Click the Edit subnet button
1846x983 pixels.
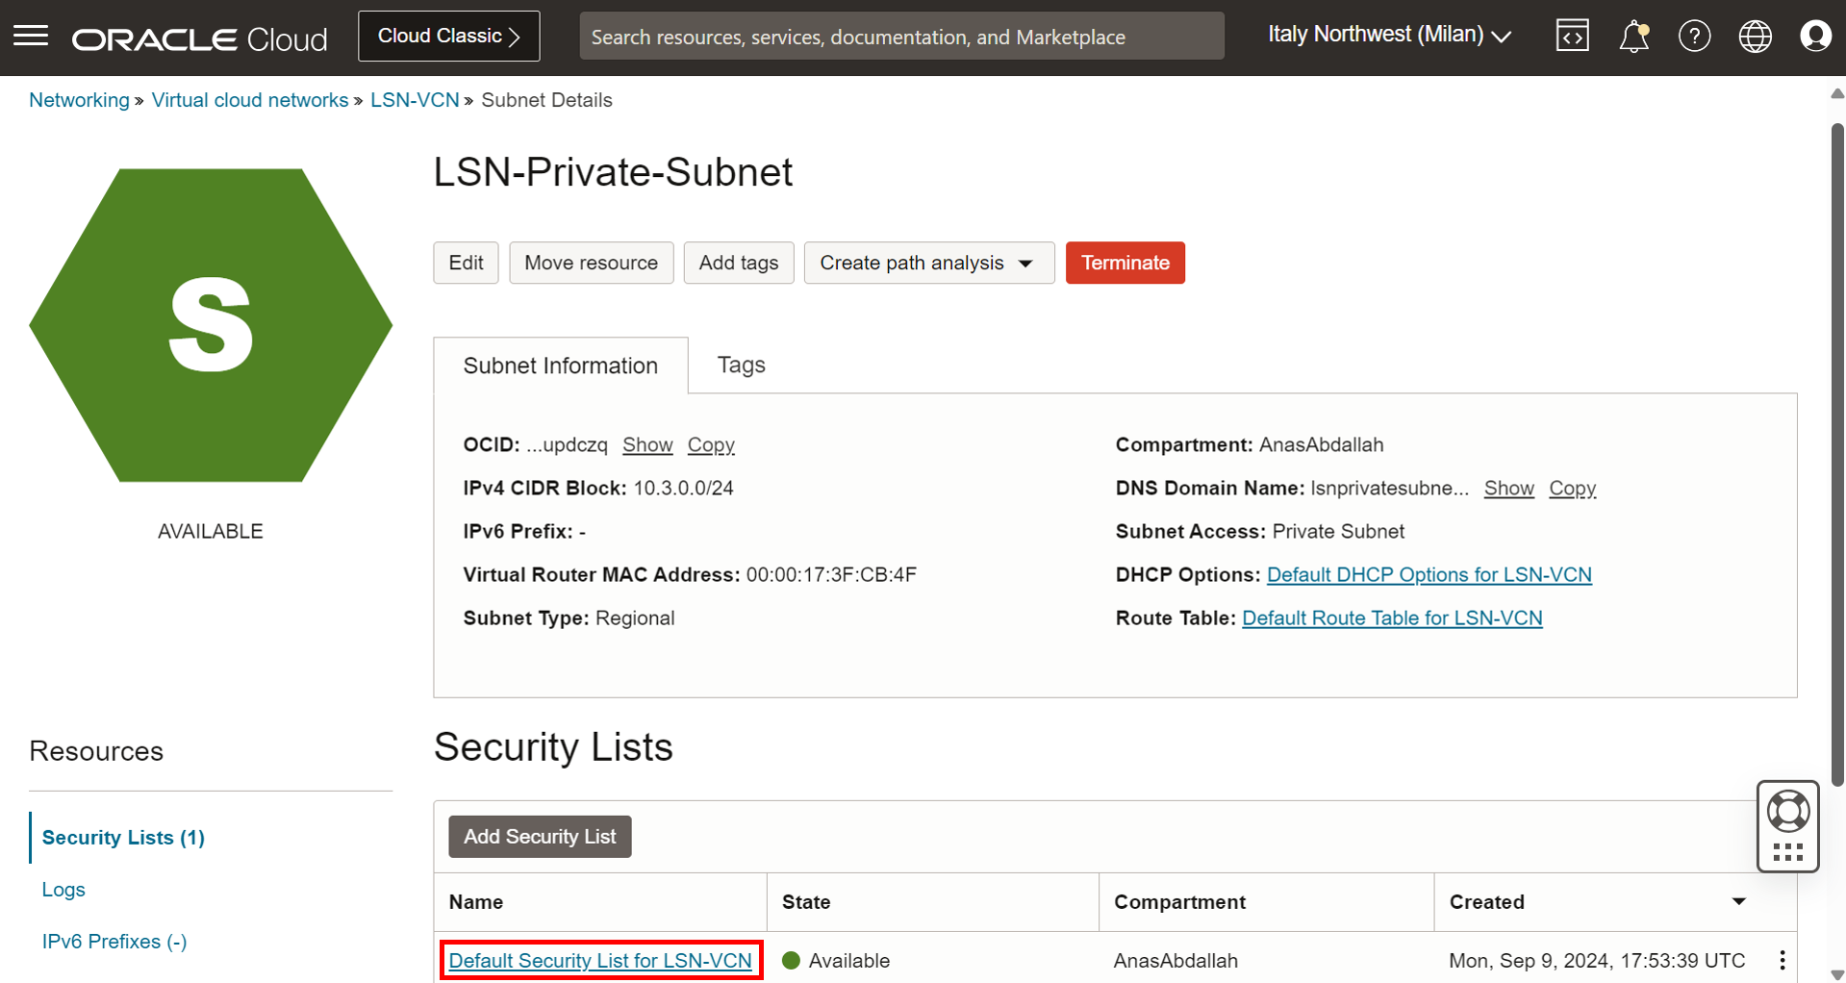tap(466, 263)
